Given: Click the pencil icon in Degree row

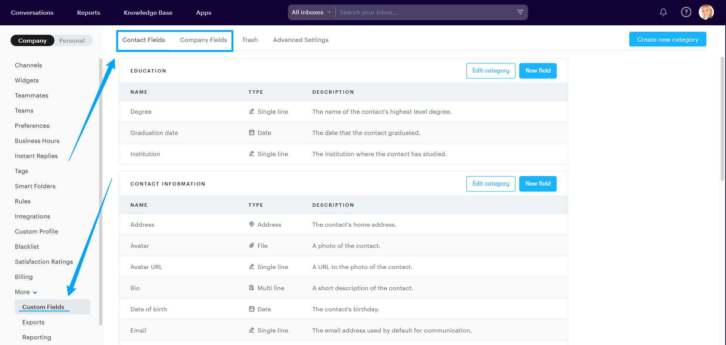Looking at the screenshot, I should (252, 111).
